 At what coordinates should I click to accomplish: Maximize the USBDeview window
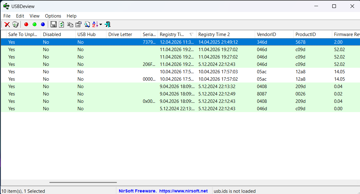pos(334,6)
